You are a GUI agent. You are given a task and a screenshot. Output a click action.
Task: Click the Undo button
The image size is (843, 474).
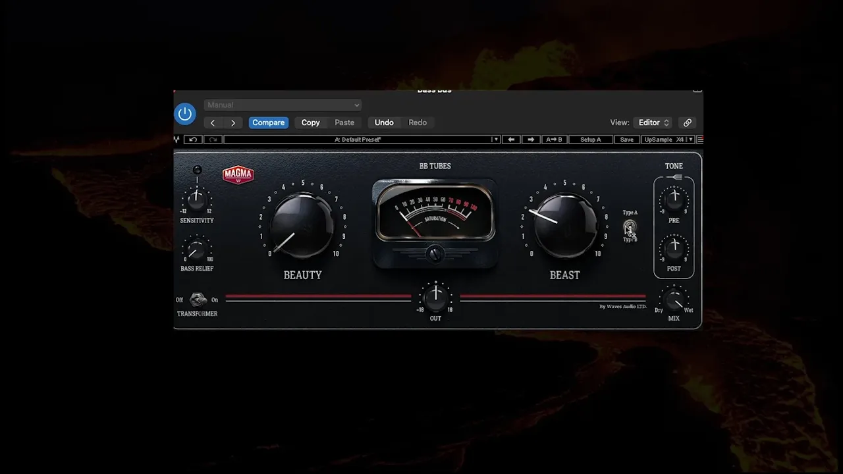click(384, 122)
